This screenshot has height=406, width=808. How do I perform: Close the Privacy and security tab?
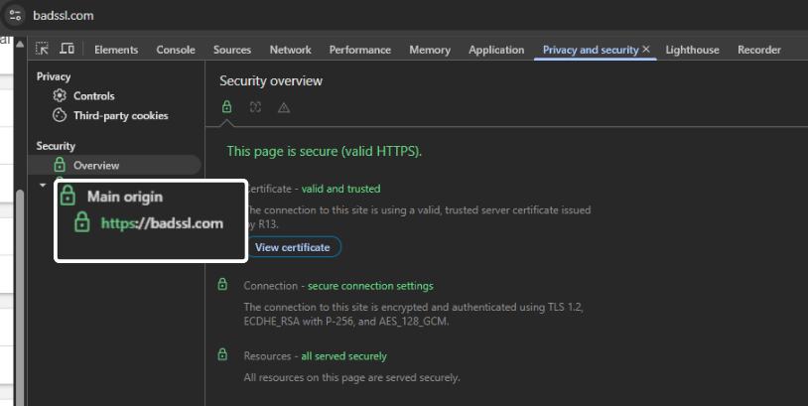point(646,49)
